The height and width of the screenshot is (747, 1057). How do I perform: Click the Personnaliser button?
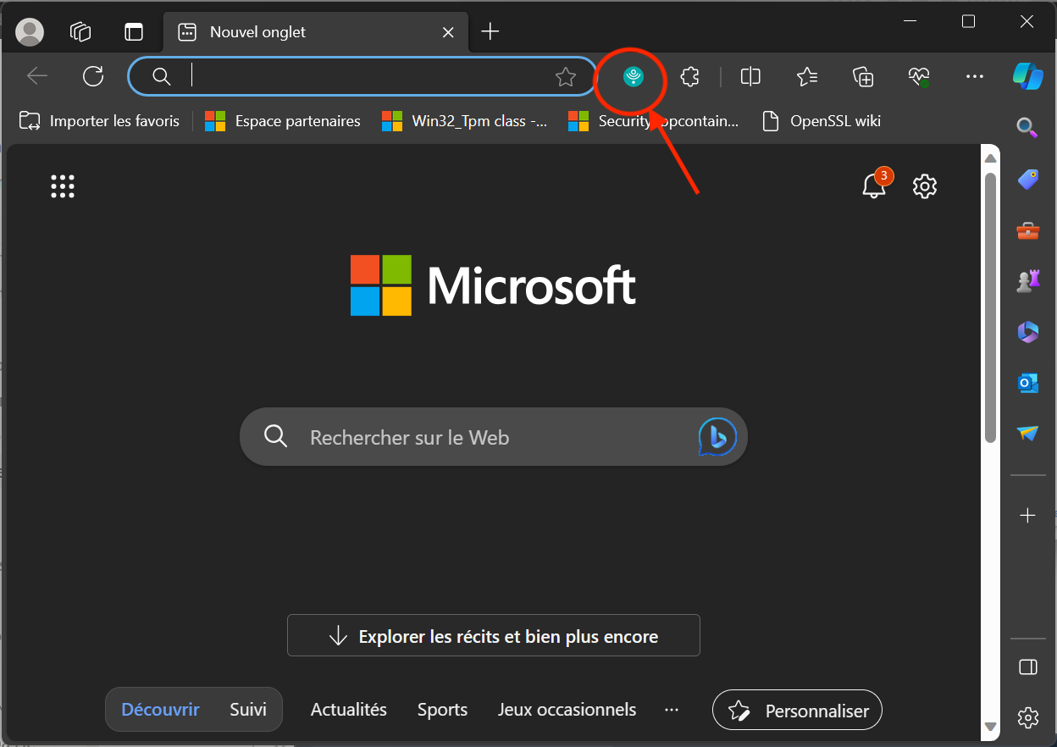click(797, 711)
